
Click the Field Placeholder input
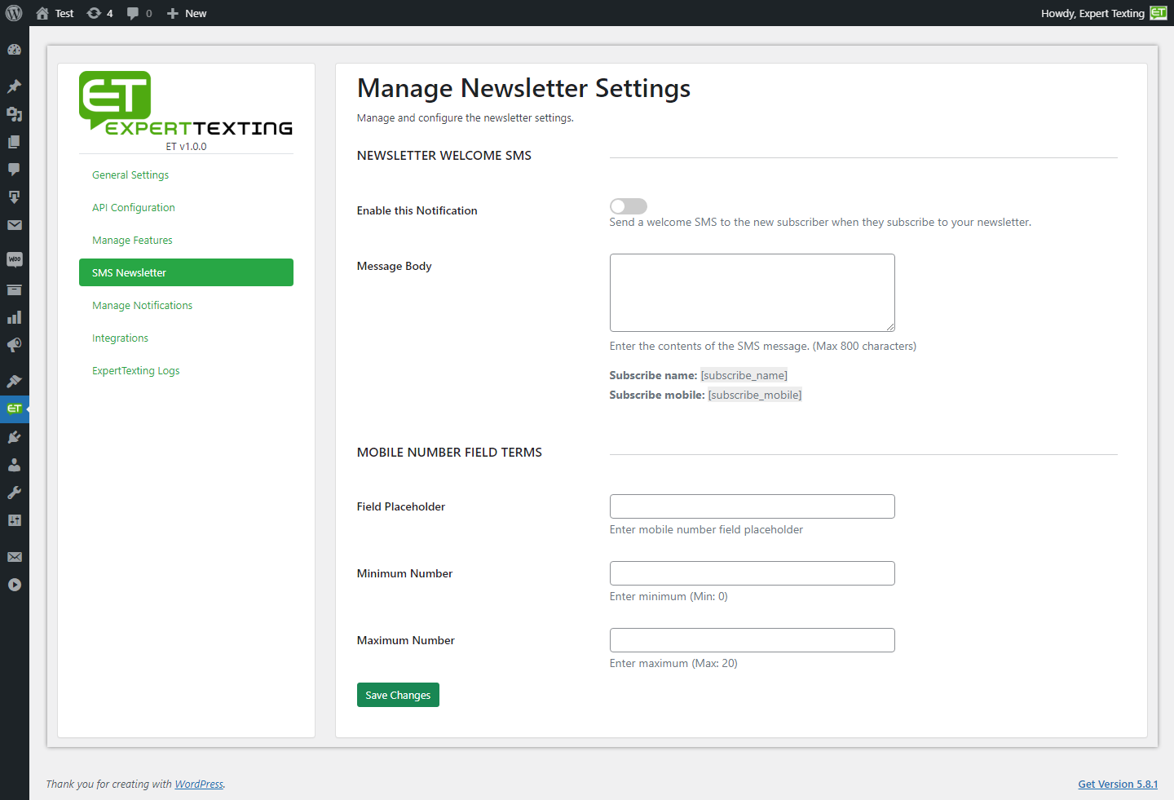[x=753, y=506]
